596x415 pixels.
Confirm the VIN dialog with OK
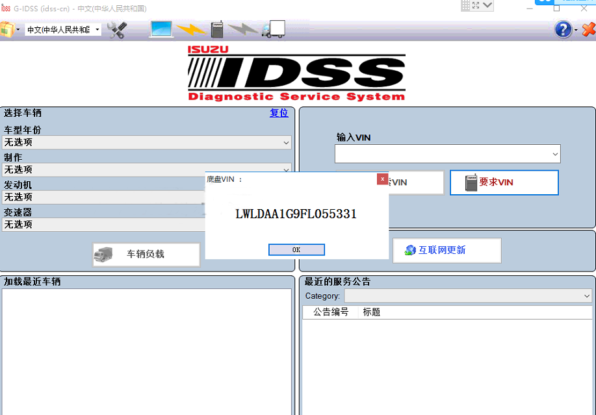tap(296, 250)
